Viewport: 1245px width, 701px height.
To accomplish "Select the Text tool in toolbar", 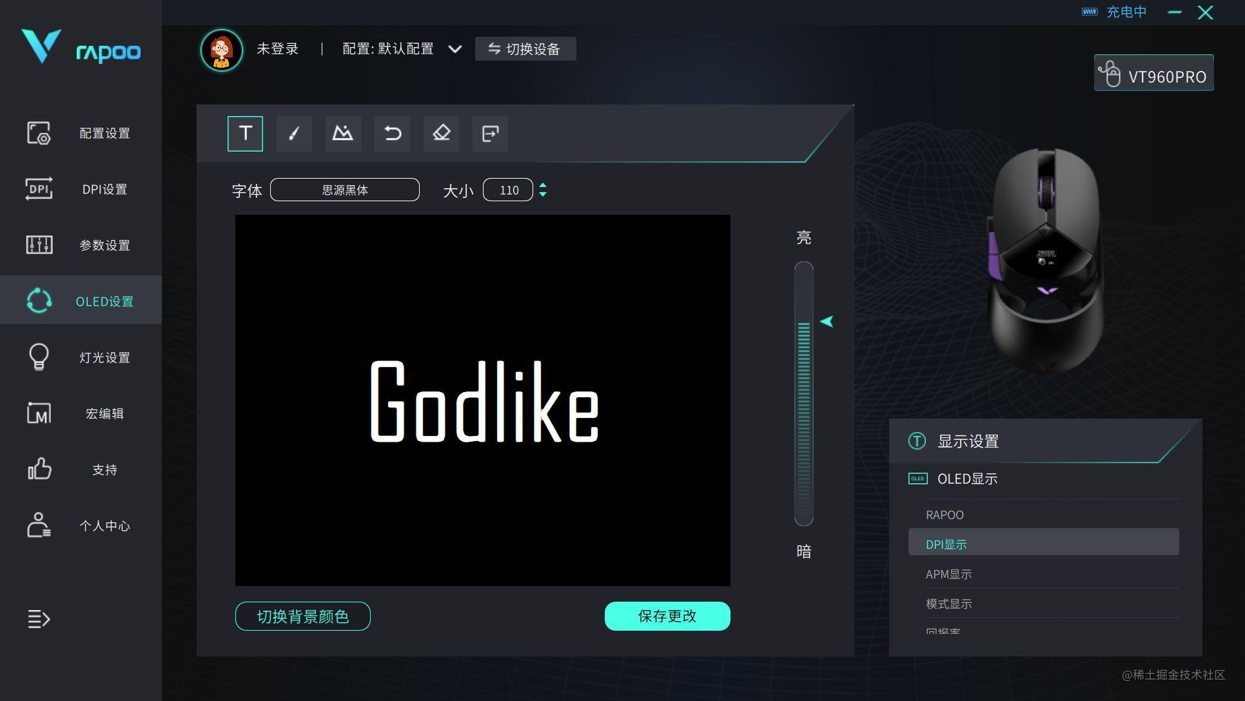I will (245, 133).
